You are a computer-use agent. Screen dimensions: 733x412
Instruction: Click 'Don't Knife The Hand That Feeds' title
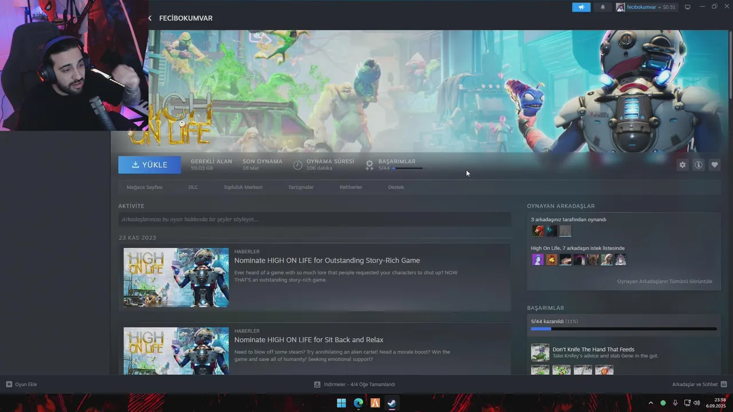pos(593,349)
